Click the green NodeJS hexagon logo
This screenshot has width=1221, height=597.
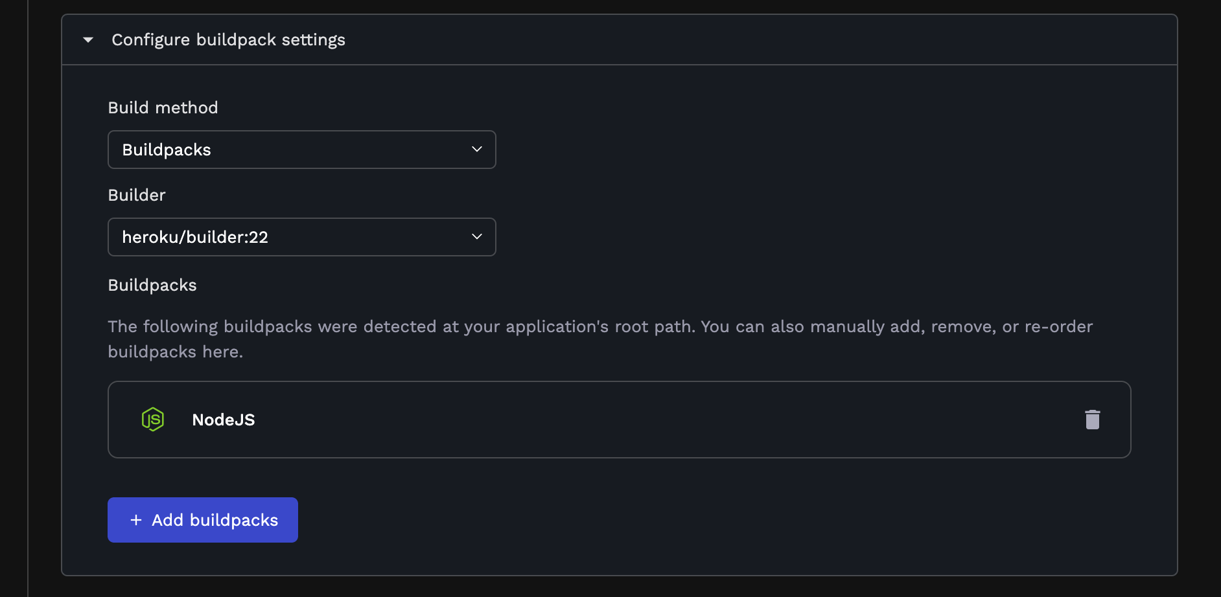pyautogui.click(x=153, y=420)
